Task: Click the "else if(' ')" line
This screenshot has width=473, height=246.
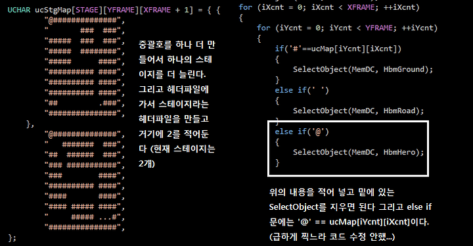Action: [302, 90]
